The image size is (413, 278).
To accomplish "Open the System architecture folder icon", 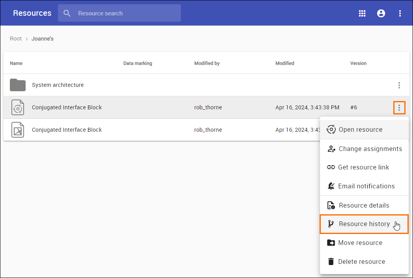I will point(18,85).
